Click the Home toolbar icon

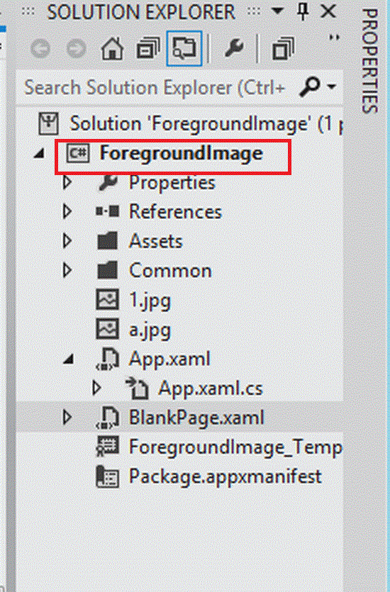point(112,49)
